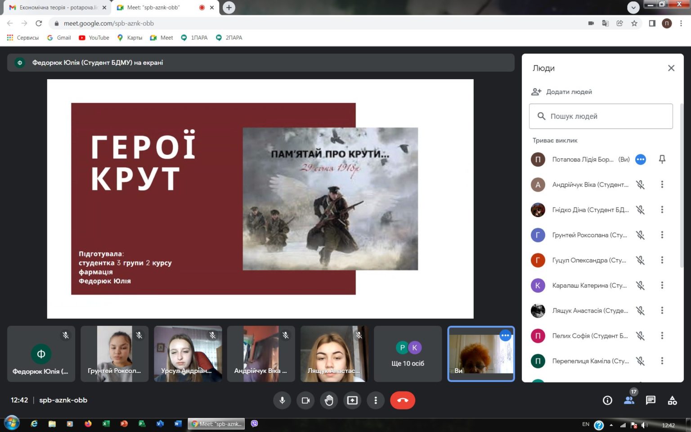The image size is (691, 432).
Task: Open Viber from taskbar
Action: coord(255,423)
